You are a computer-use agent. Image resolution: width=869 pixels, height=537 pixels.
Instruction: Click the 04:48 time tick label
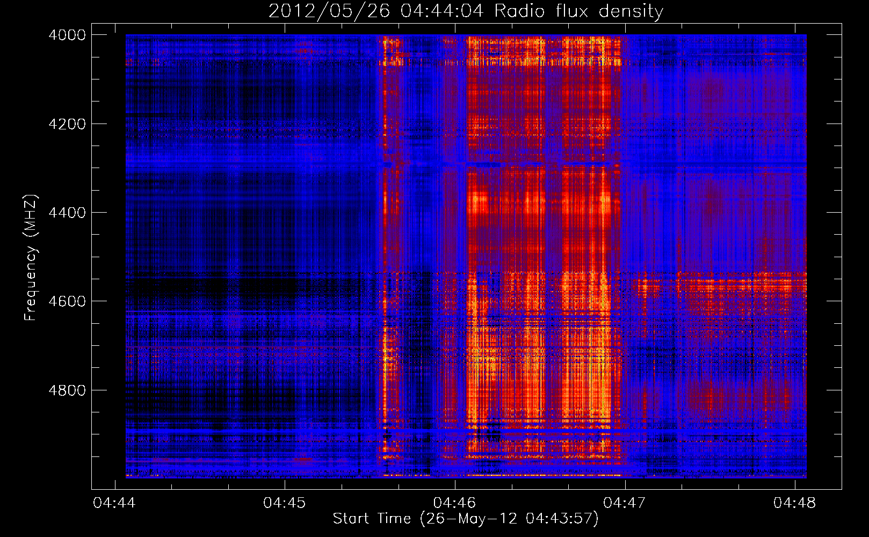pos(795,503)
